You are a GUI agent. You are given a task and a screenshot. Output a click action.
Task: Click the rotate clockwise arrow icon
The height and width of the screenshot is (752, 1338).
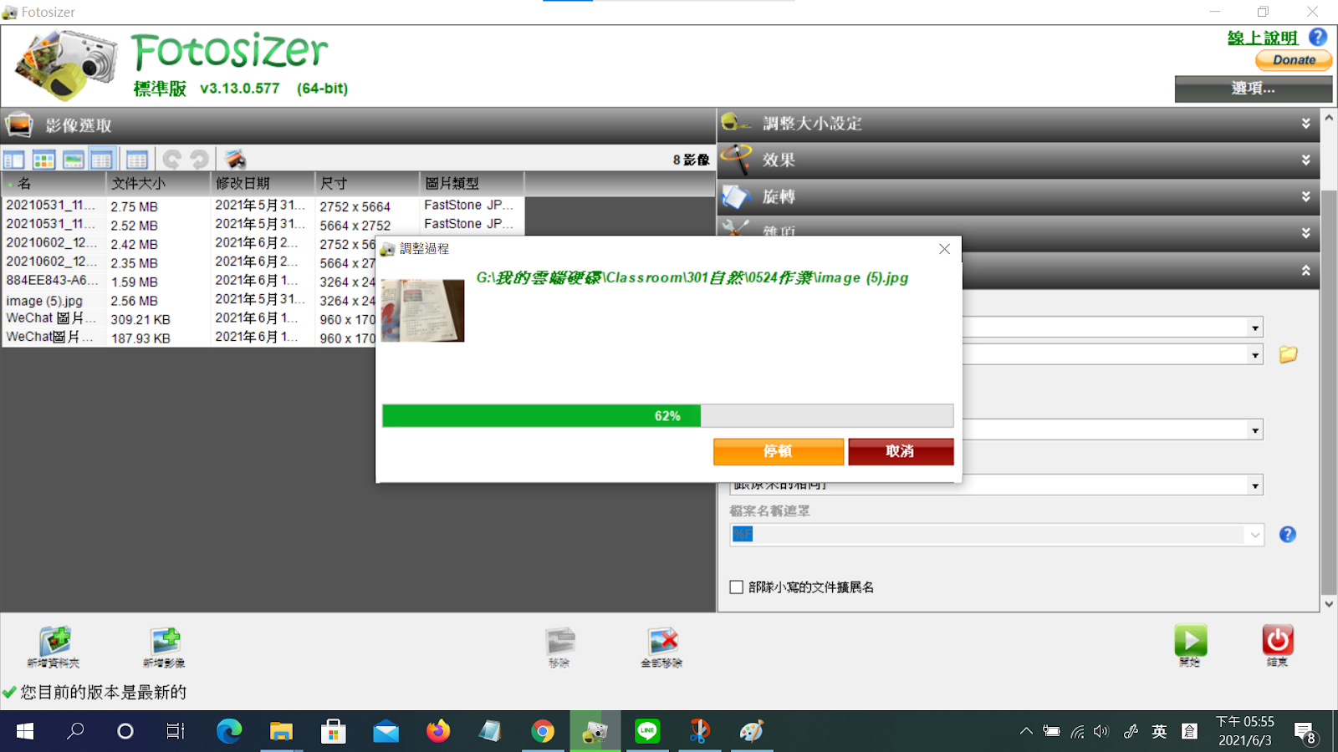(199, 159)
